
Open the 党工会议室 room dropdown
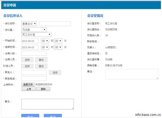36,34
